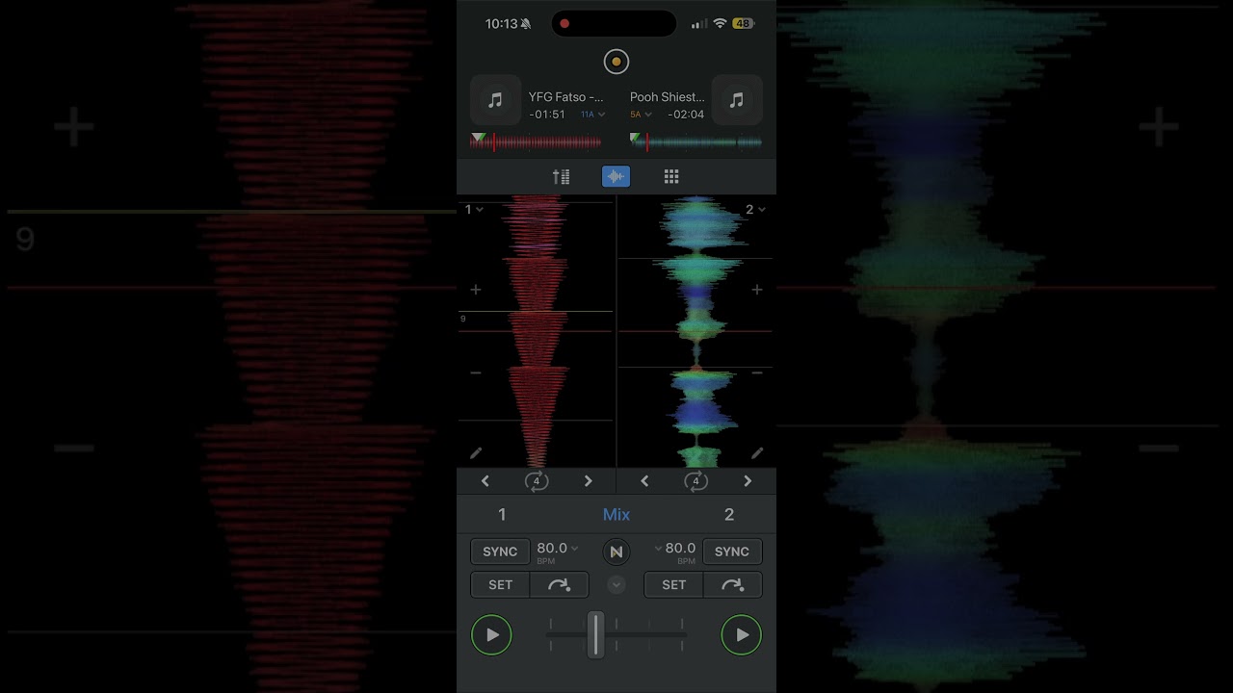Expand the center chevron between the SET buttons
The image size is (1233, 693).
[x=616, y=584]
